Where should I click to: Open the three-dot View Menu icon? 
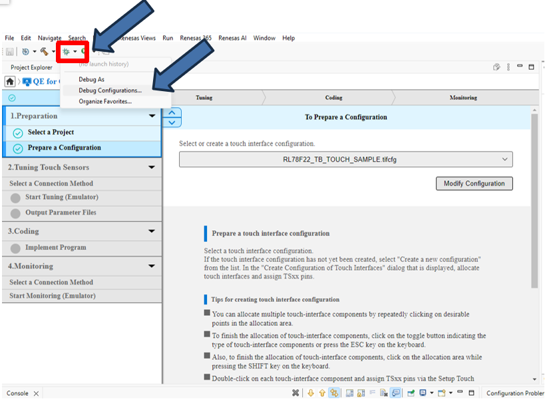508,67
